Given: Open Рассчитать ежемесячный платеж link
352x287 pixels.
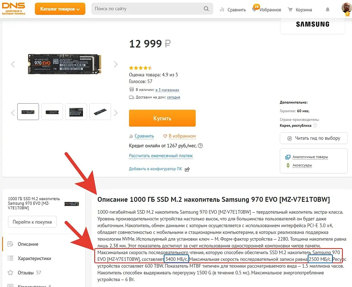Looking at the screenshot, I should (x=161, y=156).
